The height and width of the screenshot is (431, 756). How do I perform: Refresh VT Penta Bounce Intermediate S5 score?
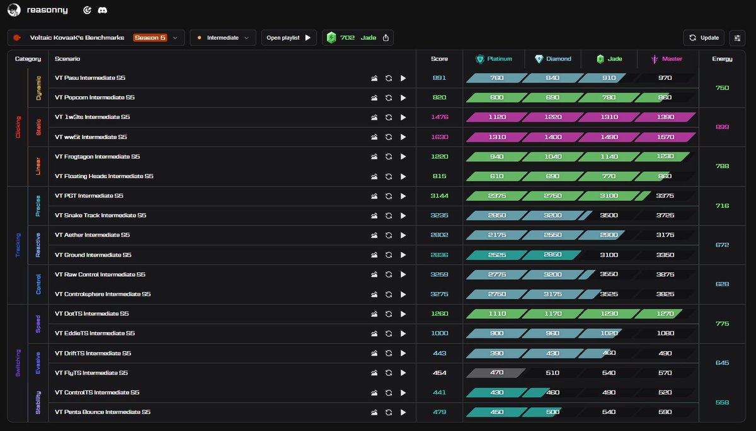(389, 412)
